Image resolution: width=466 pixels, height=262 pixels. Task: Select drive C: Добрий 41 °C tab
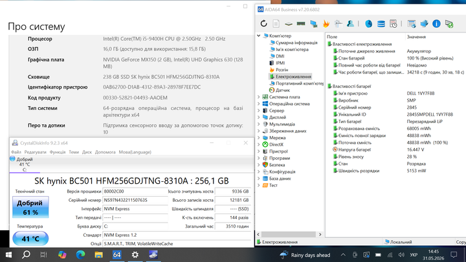(25, 164)
